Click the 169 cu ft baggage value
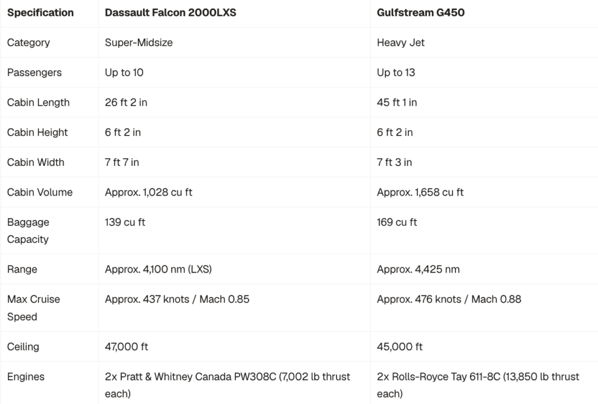Screen dimensions: 598x404 pyautogui.click(x=397, y=222)
